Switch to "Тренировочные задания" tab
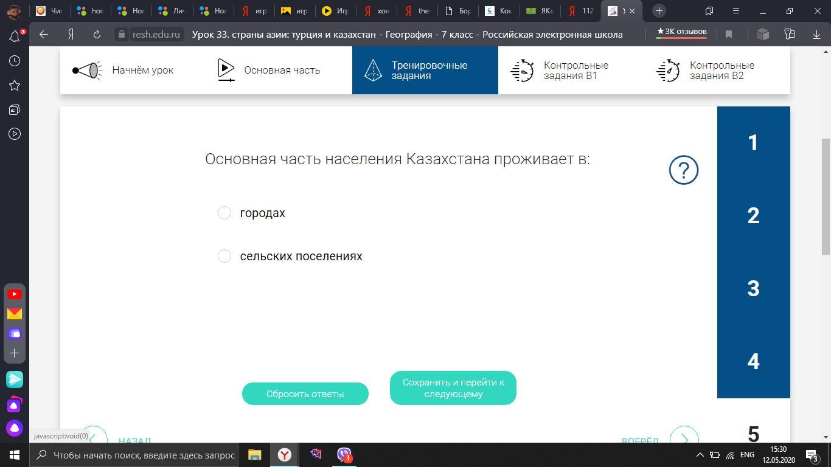Screen dimensions: 831x467 425,71
